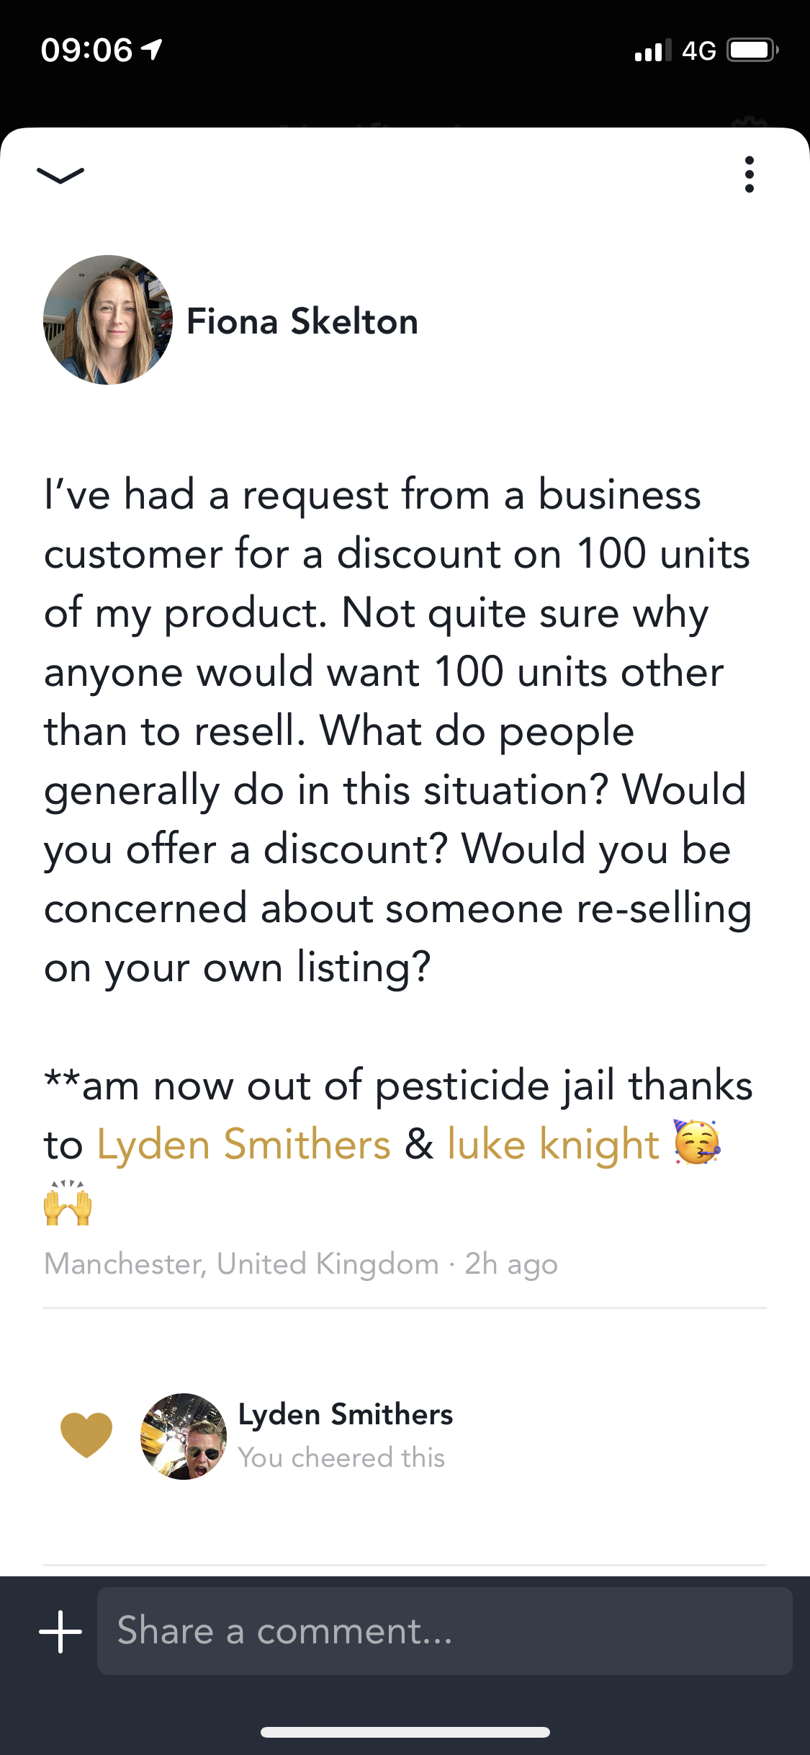
Task: Tap the Manchester, United Kingdom location text
Action: pos(241,1264)
